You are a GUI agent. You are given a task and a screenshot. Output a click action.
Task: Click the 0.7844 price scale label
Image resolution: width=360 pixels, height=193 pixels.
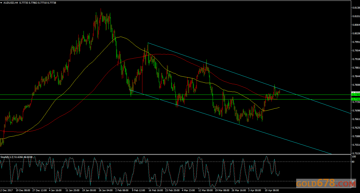pos(356,76)
